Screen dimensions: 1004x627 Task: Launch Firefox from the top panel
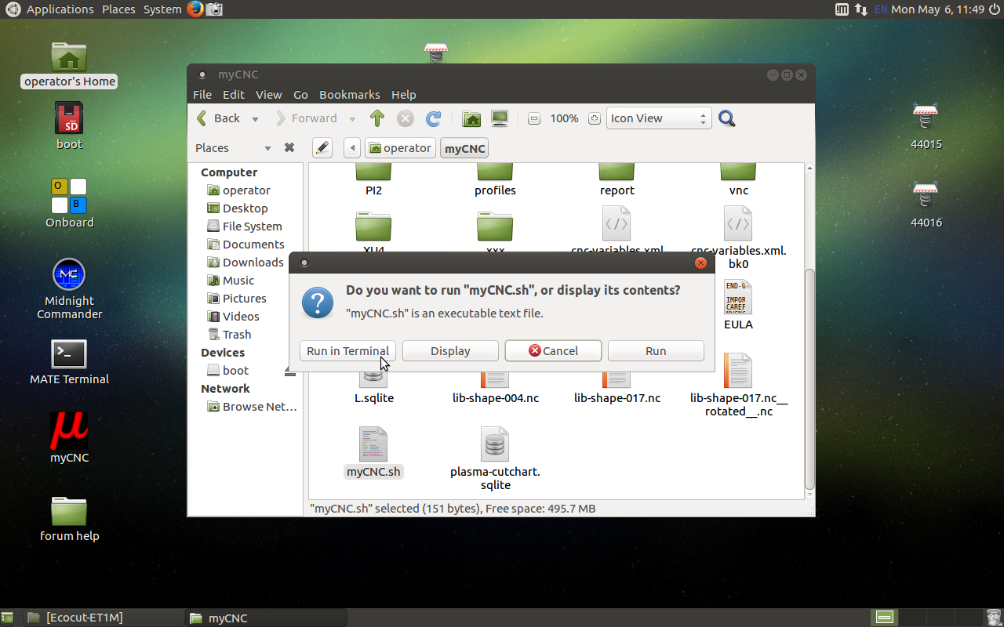pyautogui.click(x=195, y=9)
